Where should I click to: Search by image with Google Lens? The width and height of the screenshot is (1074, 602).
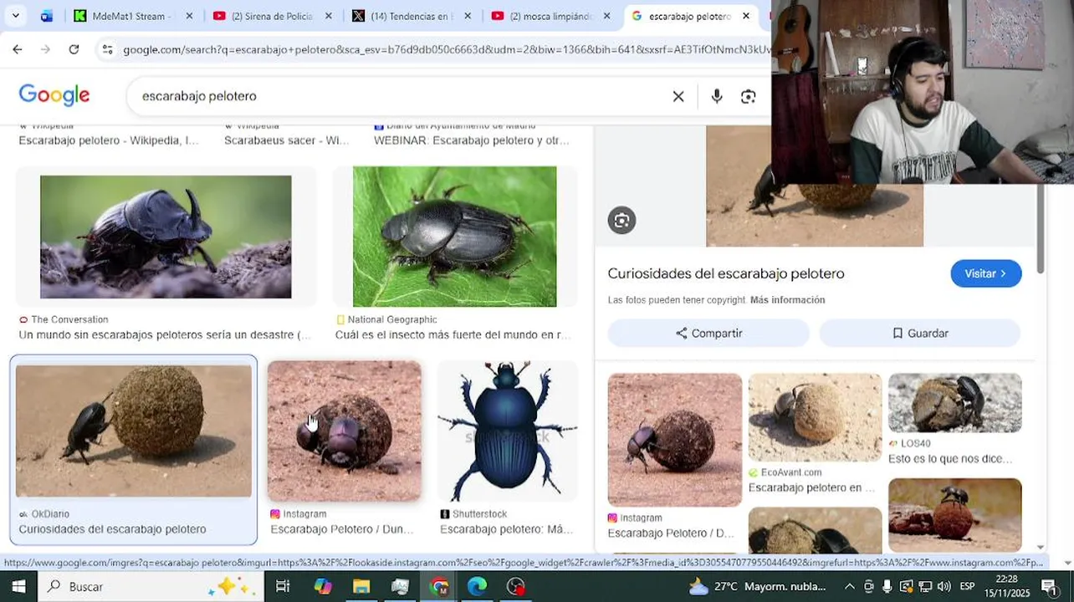(749, 96)
